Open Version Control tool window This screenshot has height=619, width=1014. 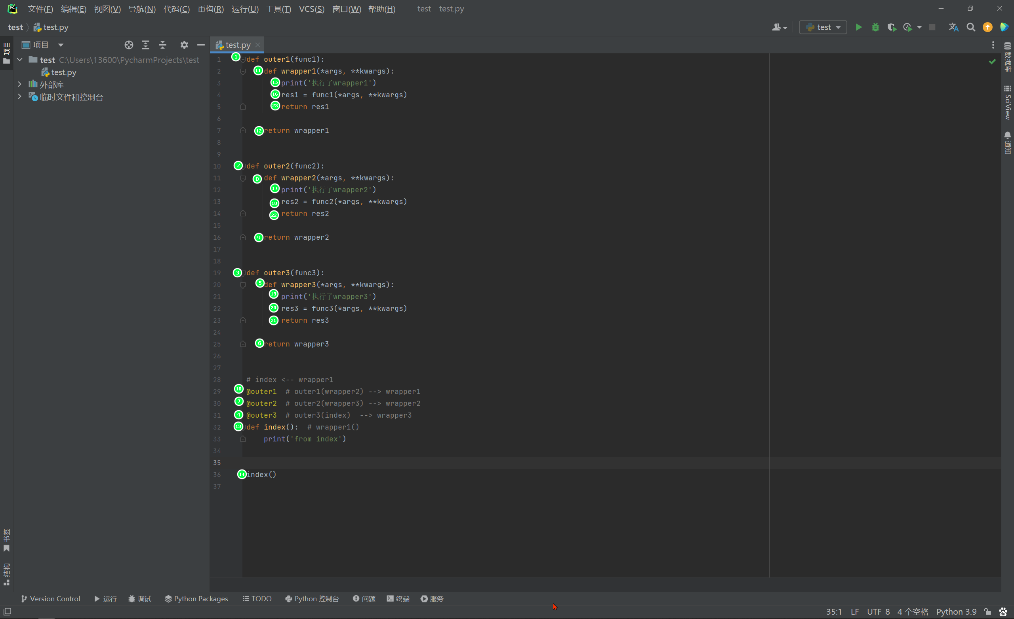[x=50, y=599]
